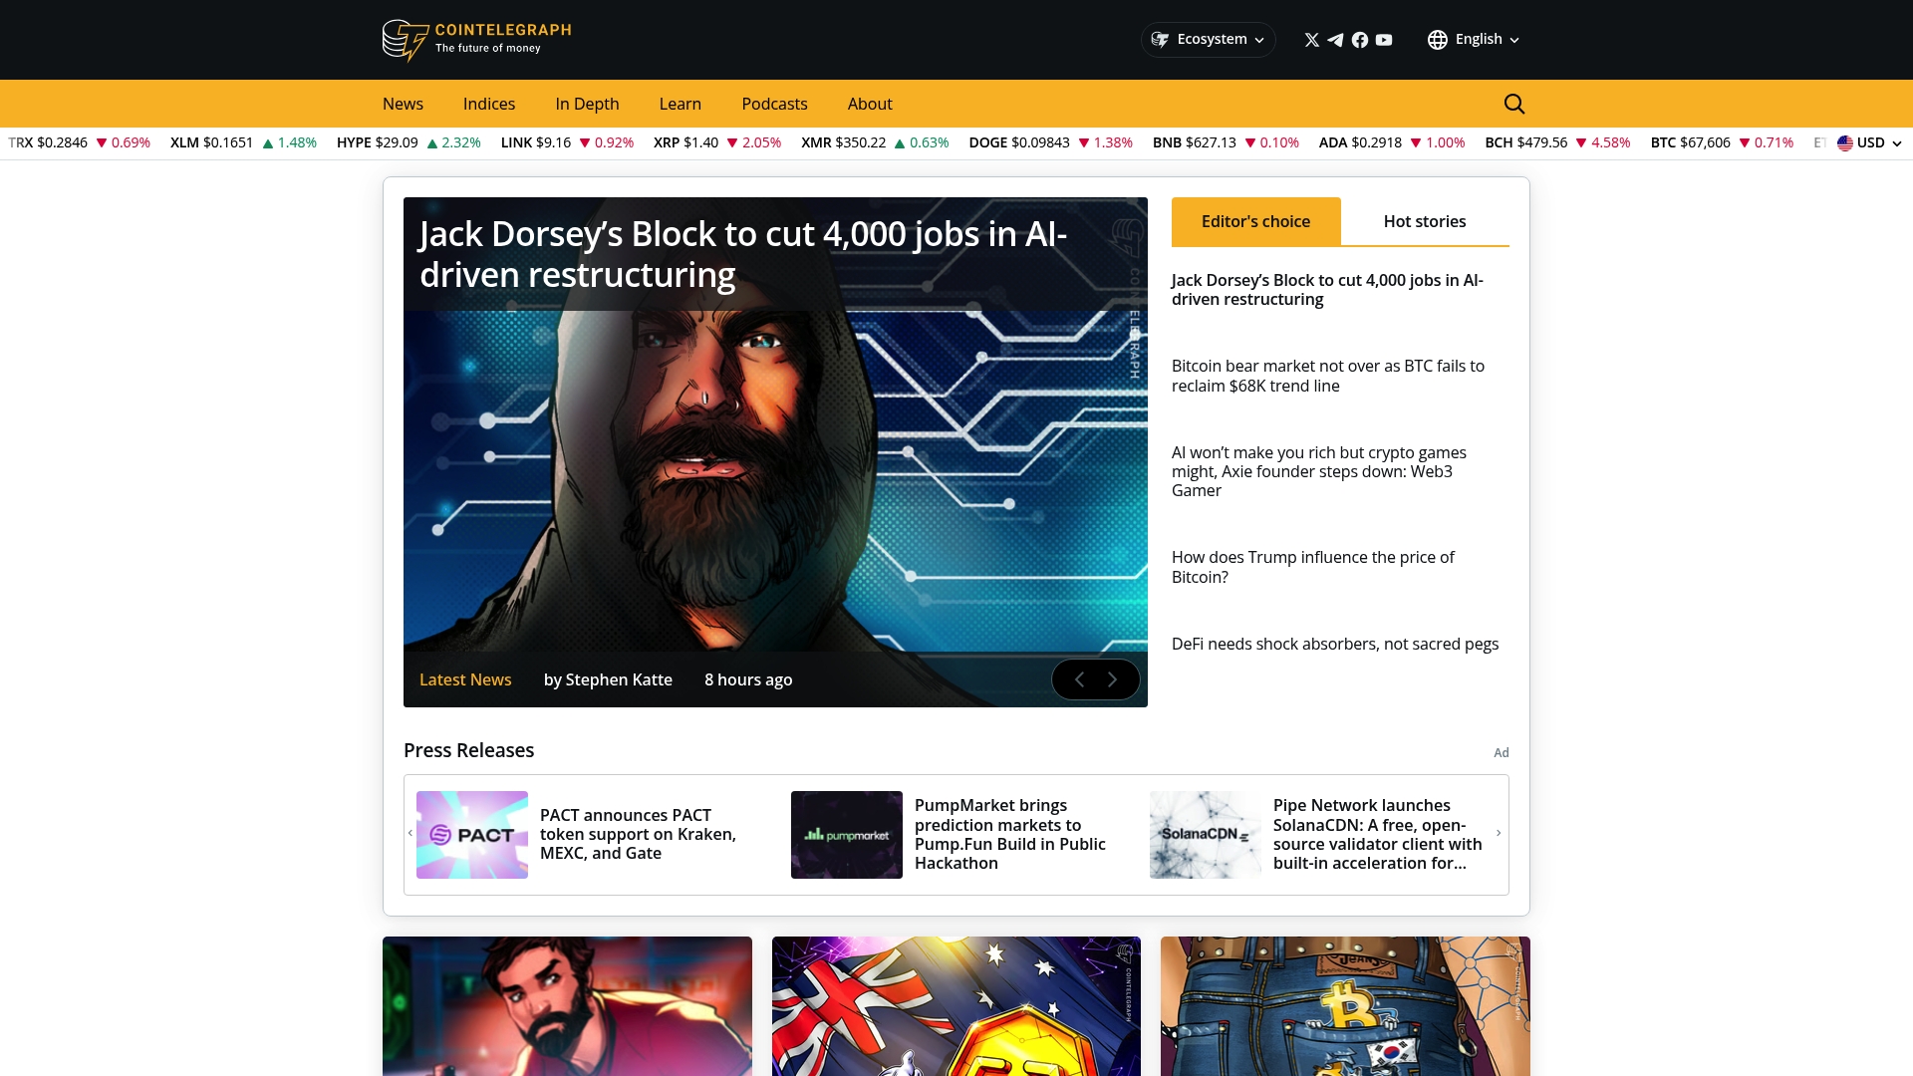This screenshot has height=1076, width=1913.
Task: Click the Cointelegraph logo
Action: tap(475, 40)
